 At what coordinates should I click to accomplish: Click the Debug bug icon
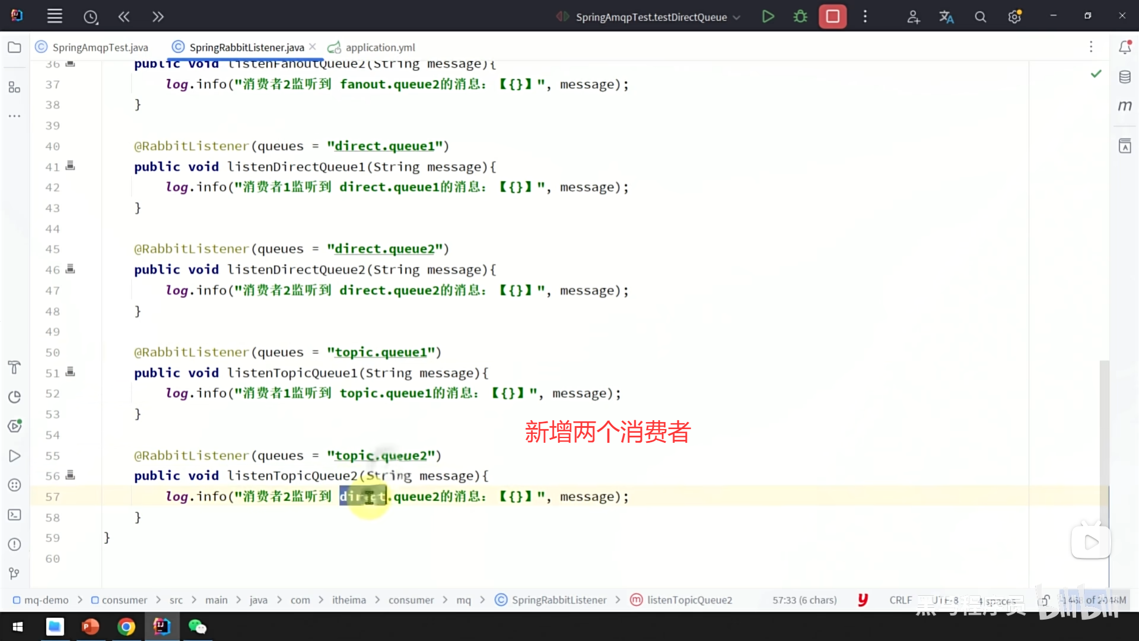(x=800, y=17)
